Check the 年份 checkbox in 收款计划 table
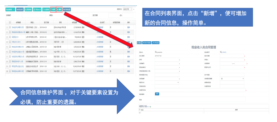 (x=140, y=110)
